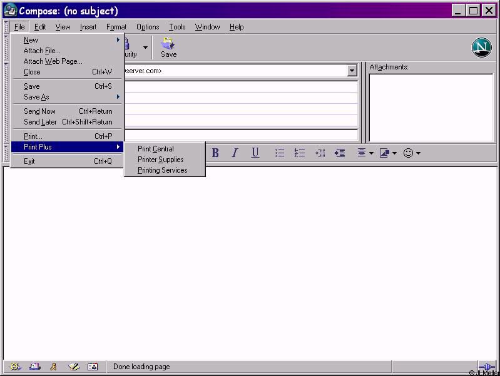Viewport: 500px width, 376px height.
Task: Choose Send Now menu item
Action: 67,111
